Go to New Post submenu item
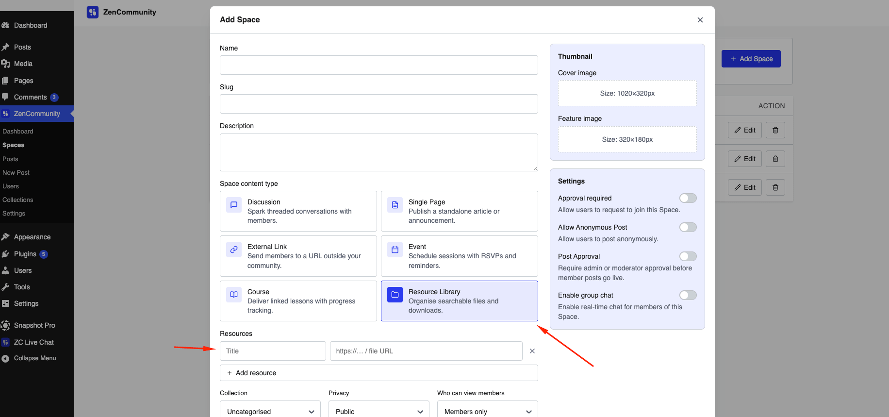 (x=16, y=172)
